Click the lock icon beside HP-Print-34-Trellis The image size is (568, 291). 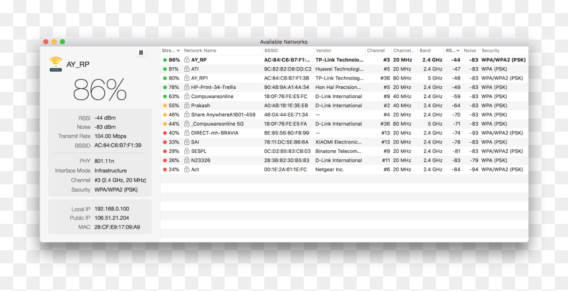click(x=186, y=87)
